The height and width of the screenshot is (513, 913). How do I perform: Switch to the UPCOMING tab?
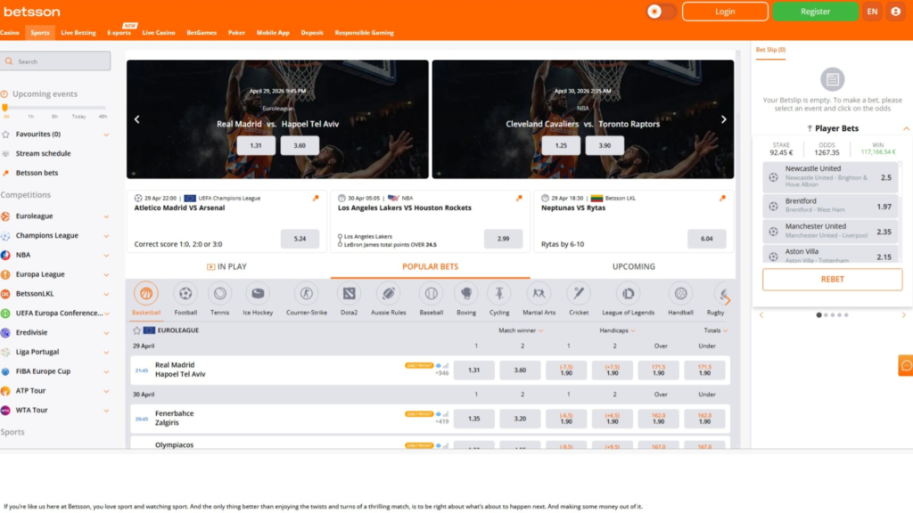(634, 266)
